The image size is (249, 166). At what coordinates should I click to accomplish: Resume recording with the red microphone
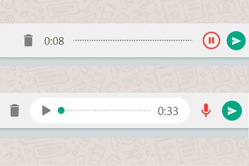pos(206,110)
